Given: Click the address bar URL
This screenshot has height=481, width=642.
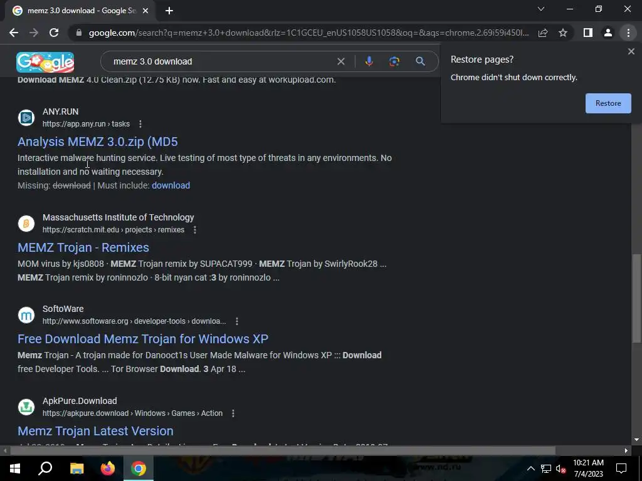Looking at the screenshot, I should point(308,33).
